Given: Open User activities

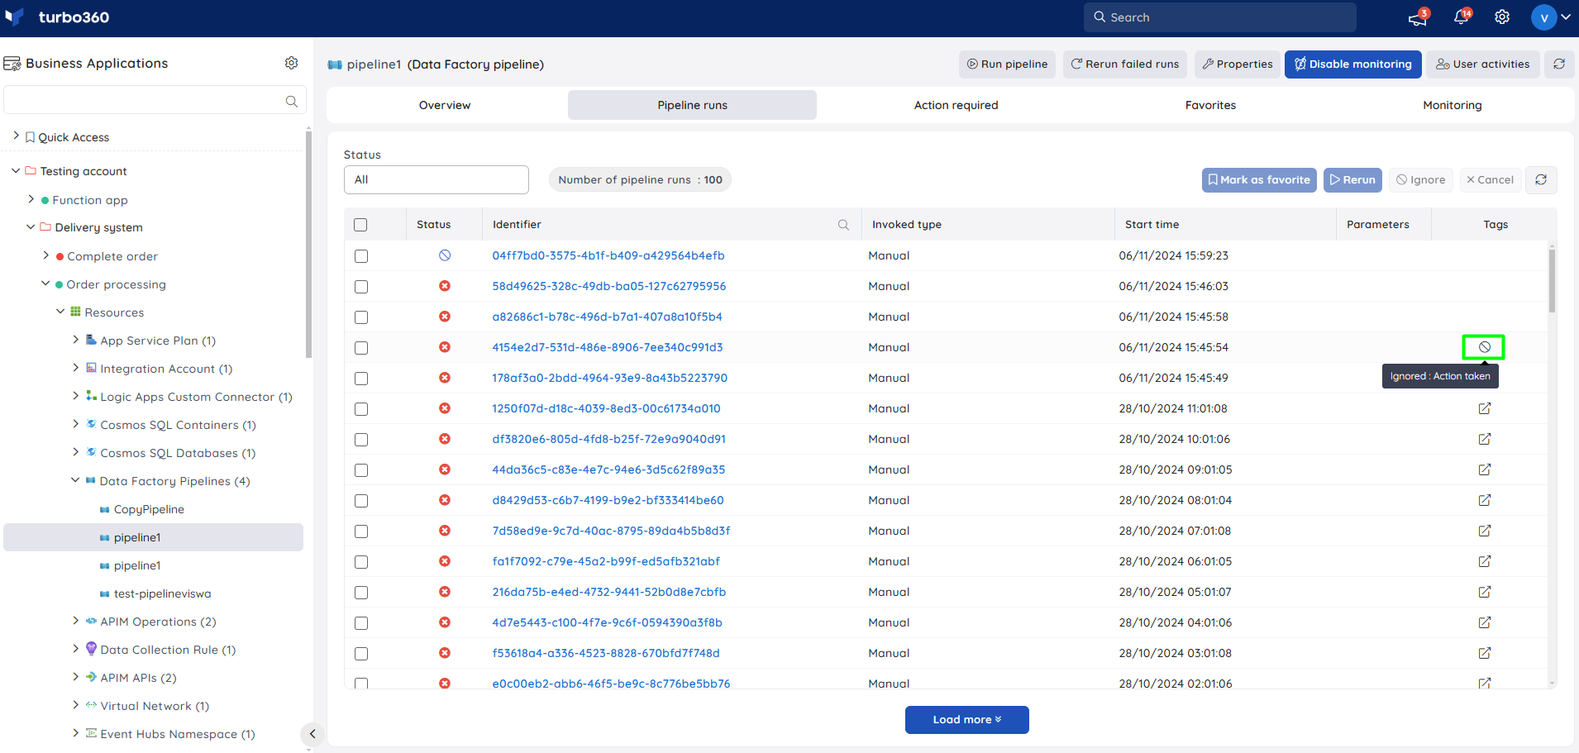Looking at the screenshot, I should 1483,64.
